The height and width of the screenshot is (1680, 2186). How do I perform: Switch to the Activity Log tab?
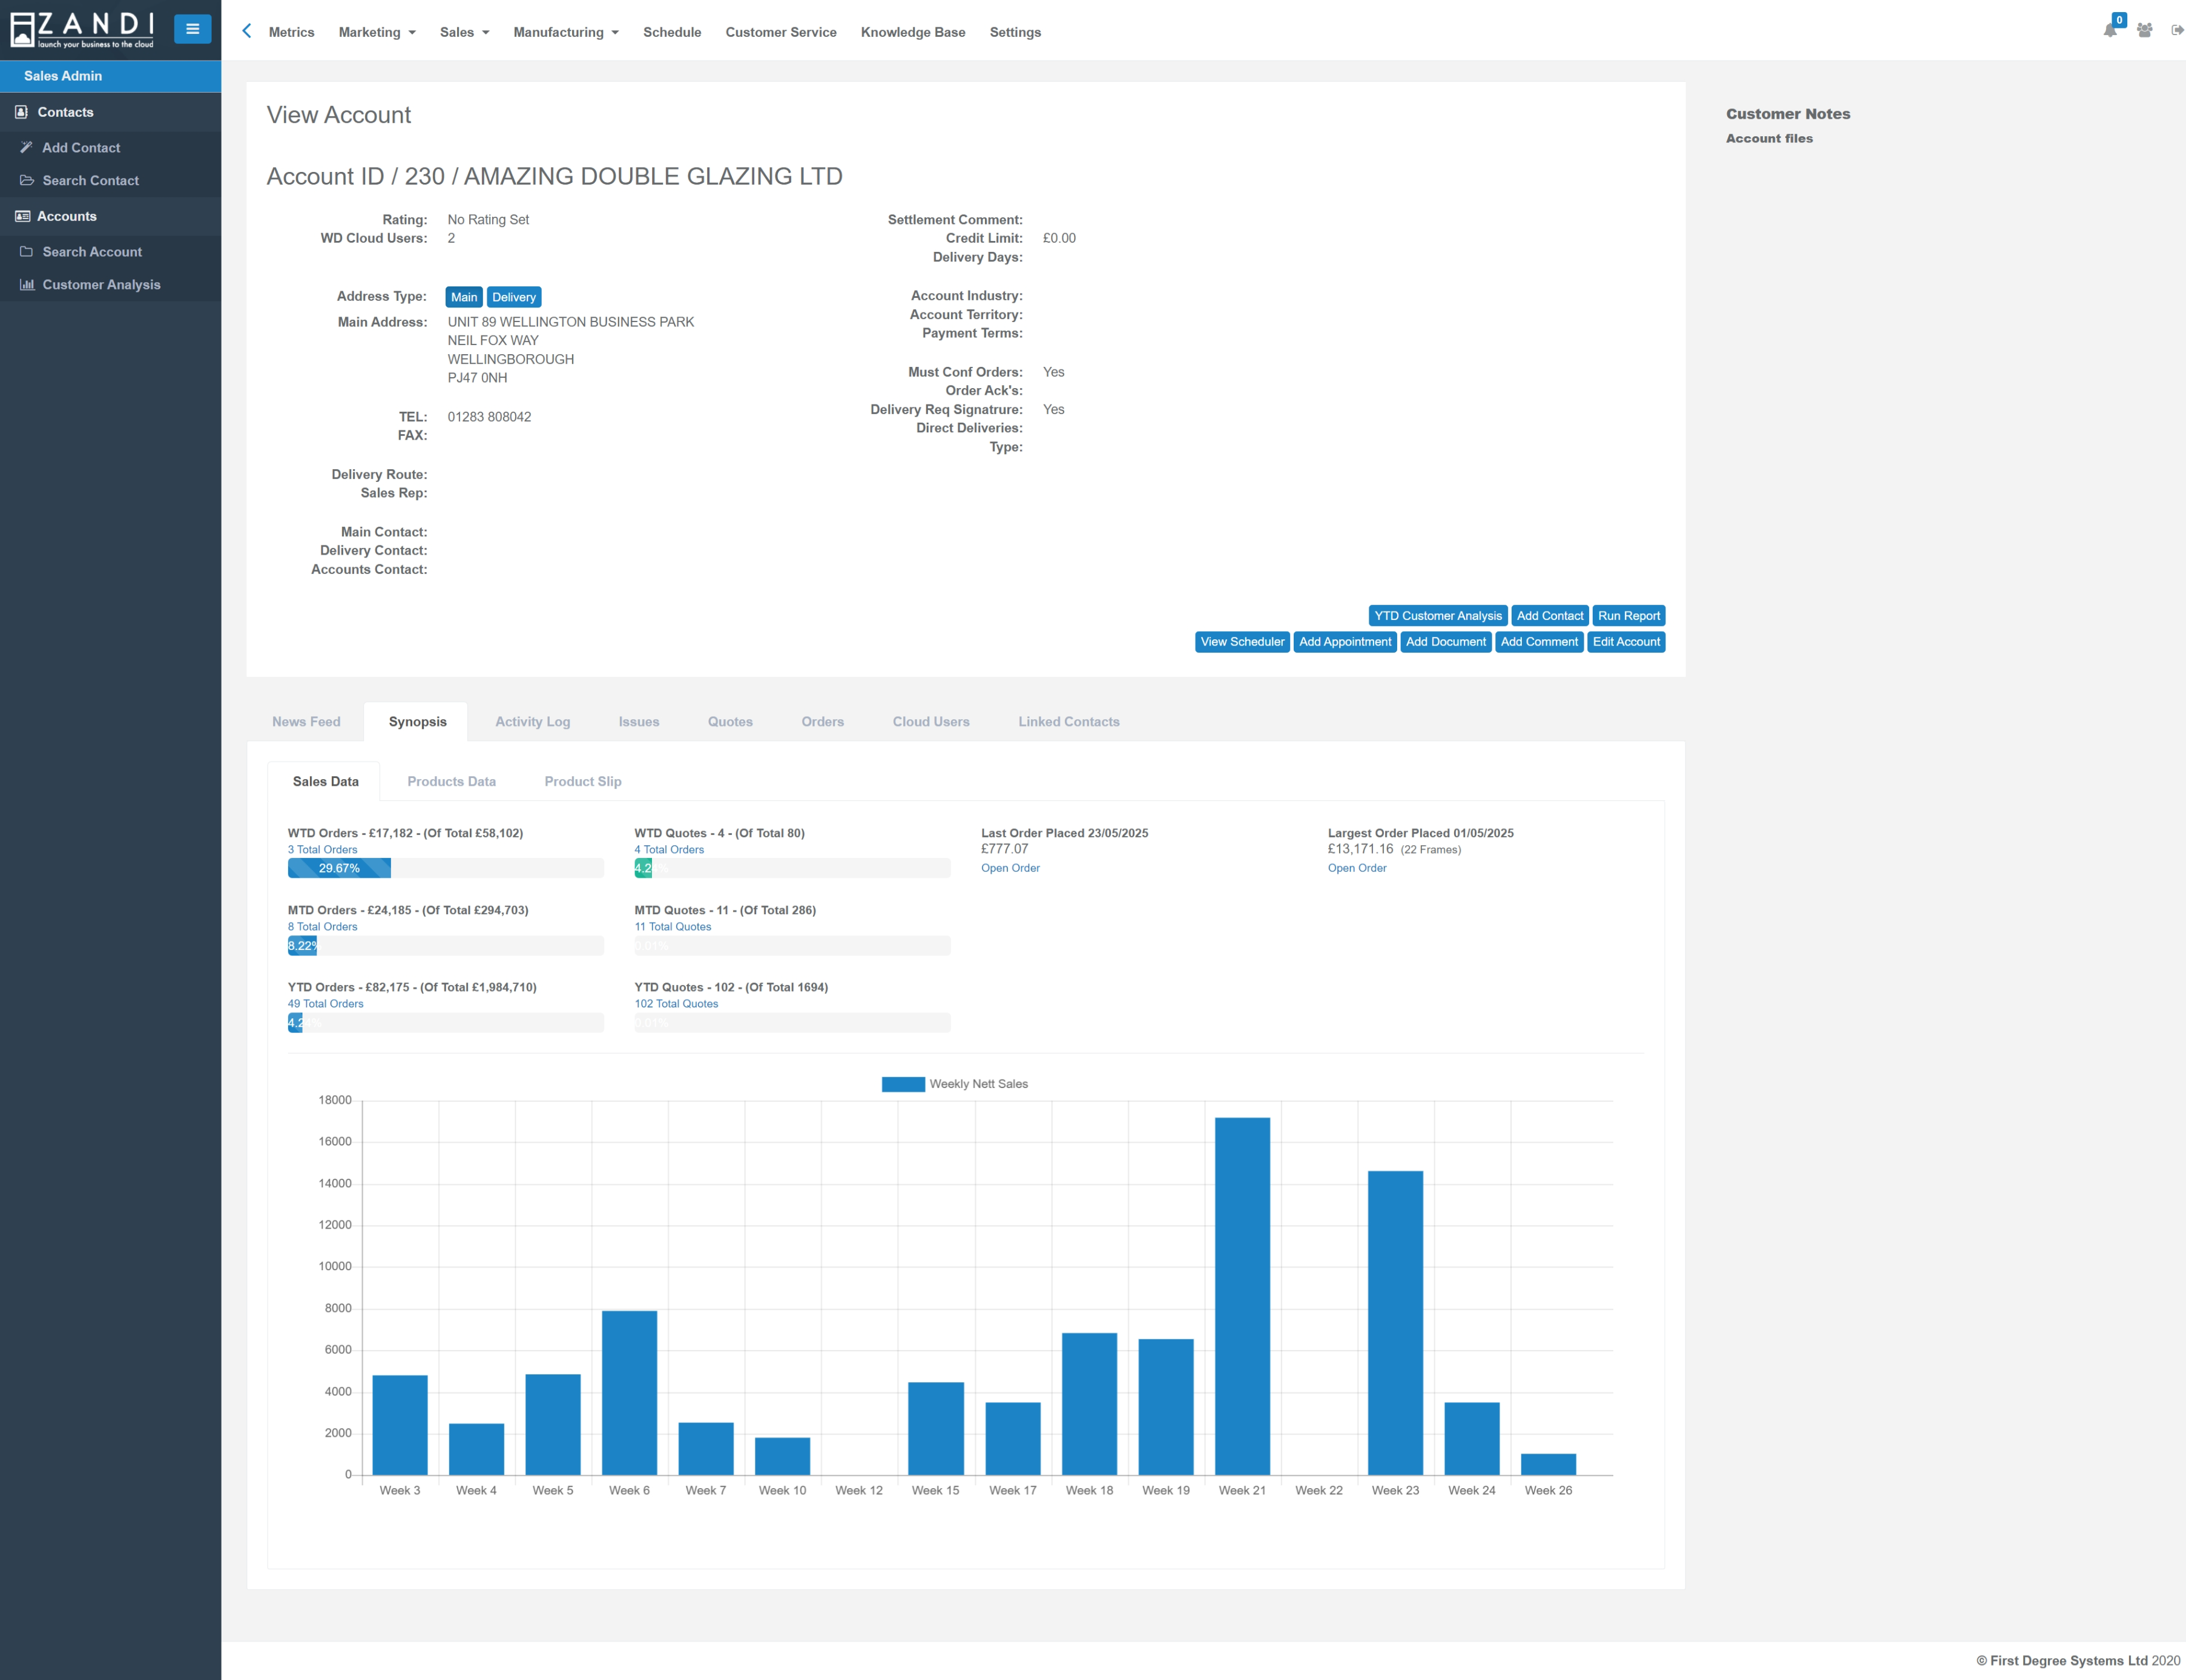(532, 721)
